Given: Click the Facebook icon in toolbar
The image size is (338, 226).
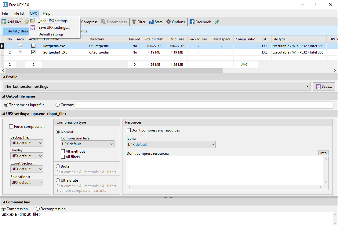Looking at the screenshot, I should 192,22.
